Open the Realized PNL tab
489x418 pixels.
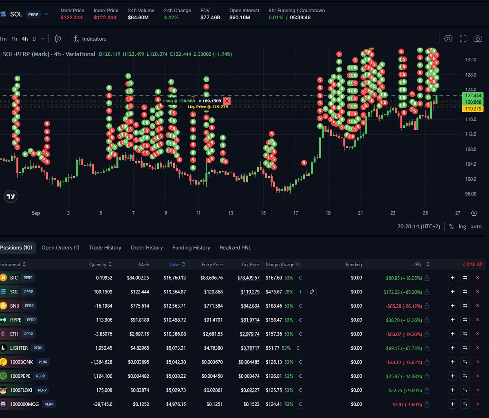(x=236, y=247)
